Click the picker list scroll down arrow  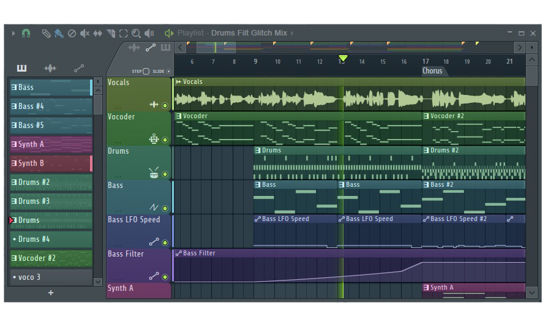click(98, 282)
